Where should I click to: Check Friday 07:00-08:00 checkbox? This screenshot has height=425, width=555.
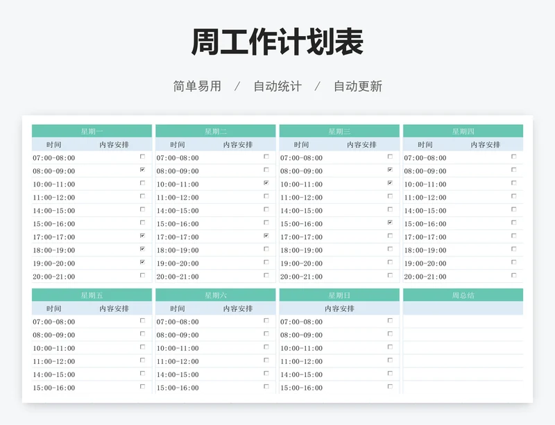[x=142, y=320]
